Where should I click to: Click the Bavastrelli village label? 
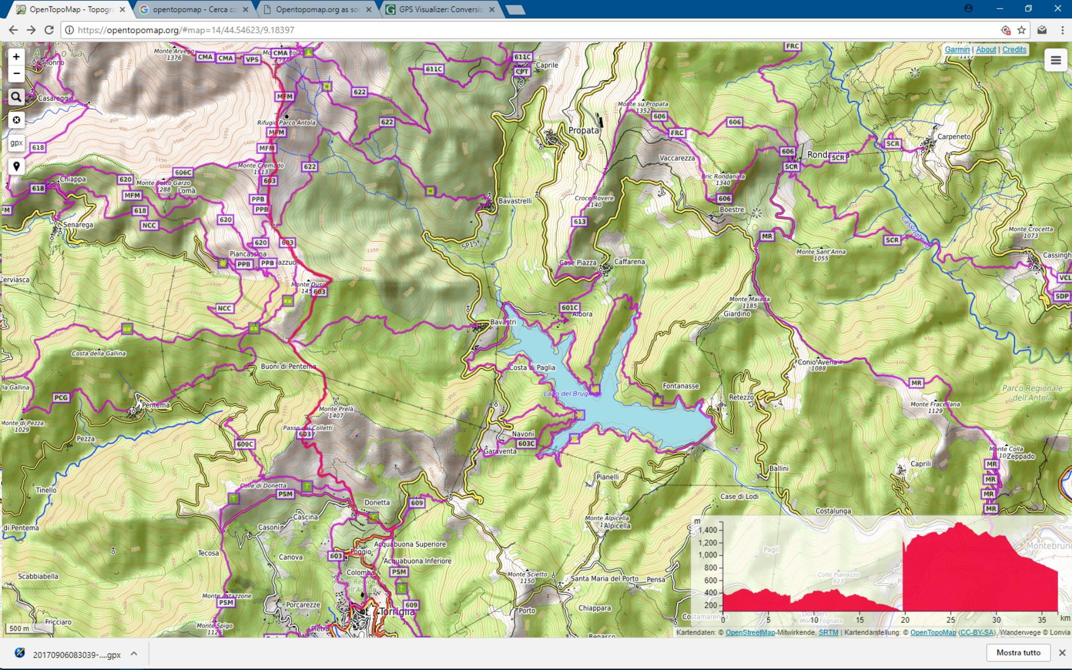coord(515,201)
